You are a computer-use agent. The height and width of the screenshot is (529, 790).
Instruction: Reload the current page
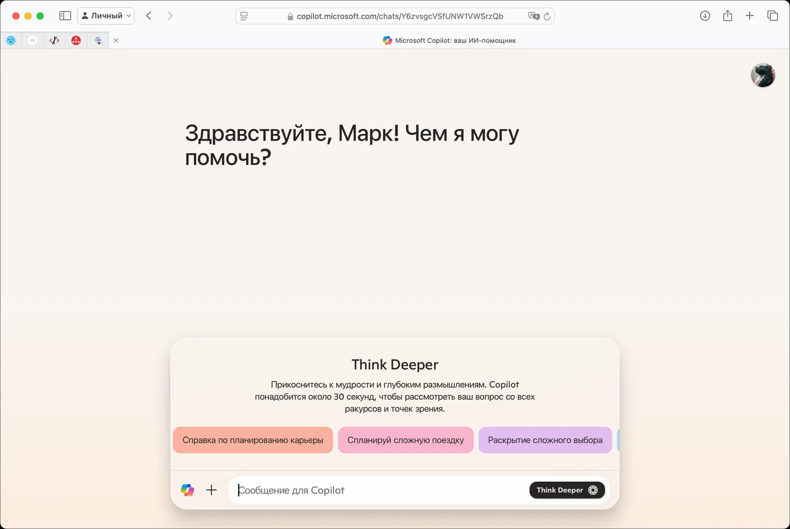pyautogui.click(x=547, y=16)
